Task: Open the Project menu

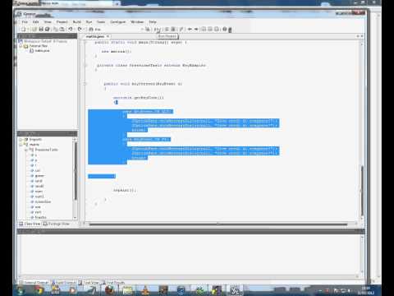Action: coord(62,22)
